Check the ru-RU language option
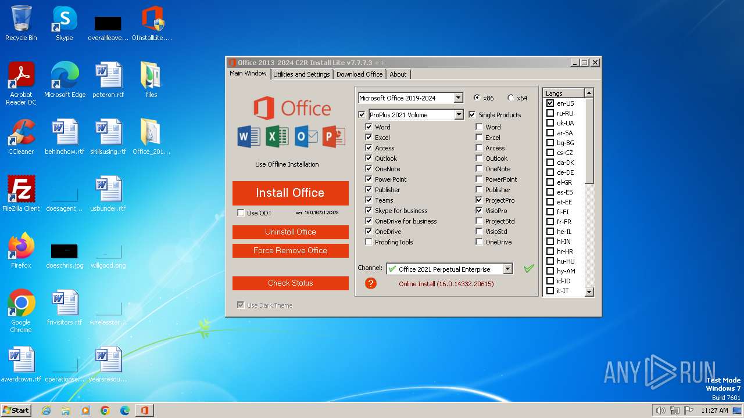744x418 pixels. 550,113
